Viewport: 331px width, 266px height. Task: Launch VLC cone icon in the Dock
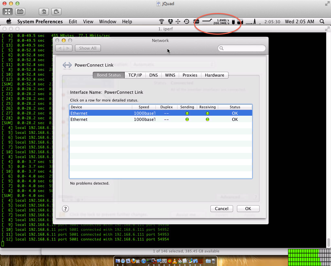coord(175,261)
